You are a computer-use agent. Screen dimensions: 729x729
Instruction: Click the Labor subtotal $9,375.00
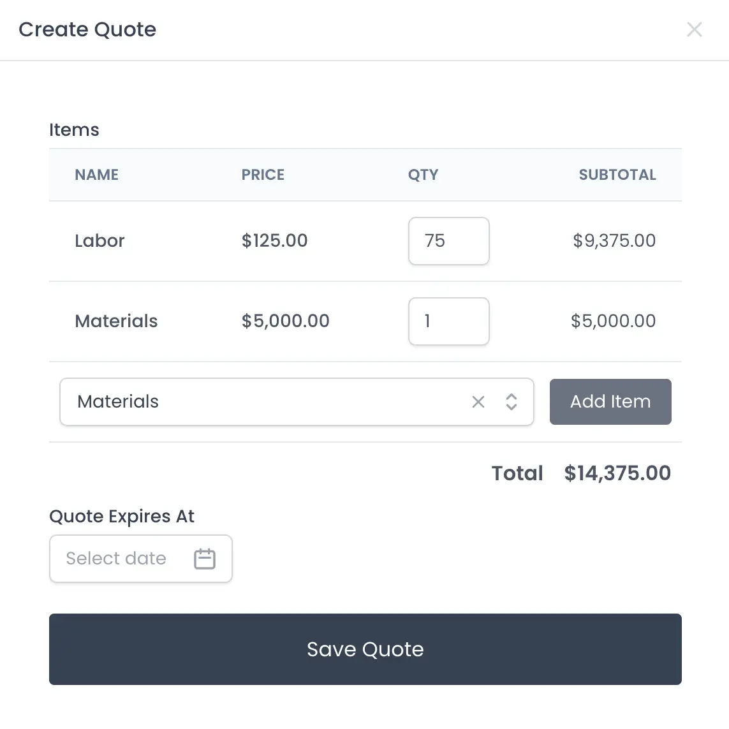[x=614, y=241]
